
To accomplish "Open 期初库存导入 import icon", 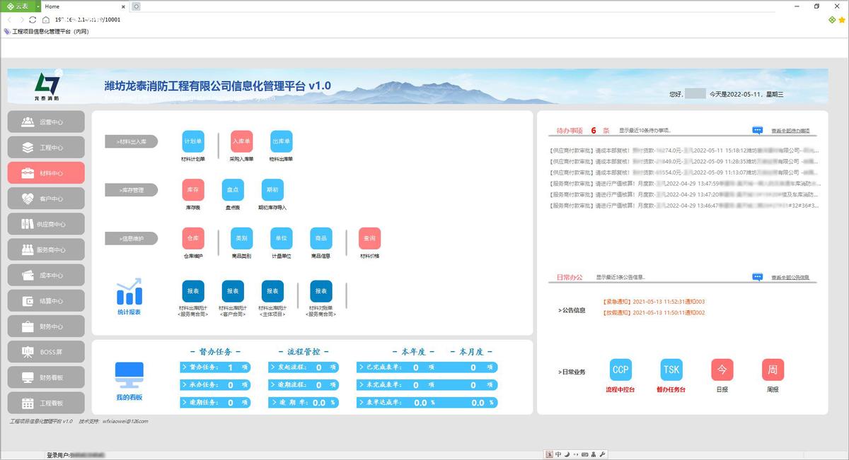I will (273, 189).
